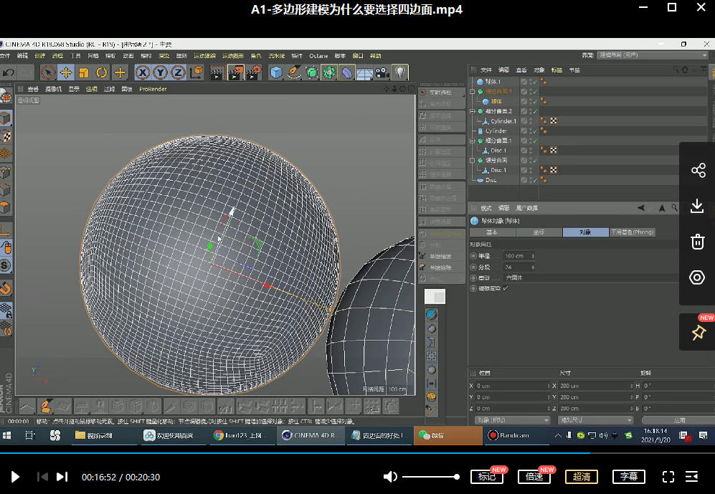Open the Octane menu

[318, 56]
